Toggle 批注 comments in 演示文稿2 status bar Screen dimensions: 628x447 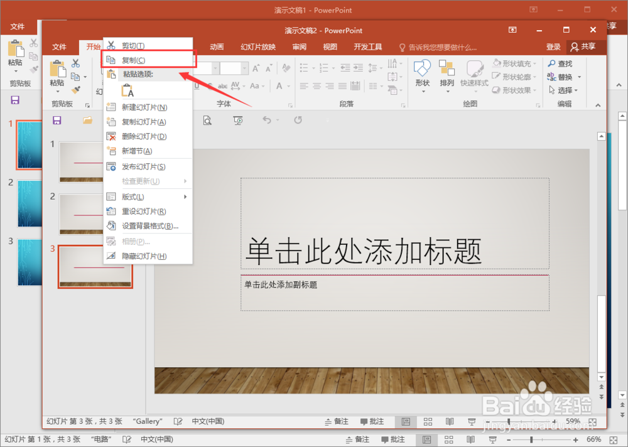point(372,421)
